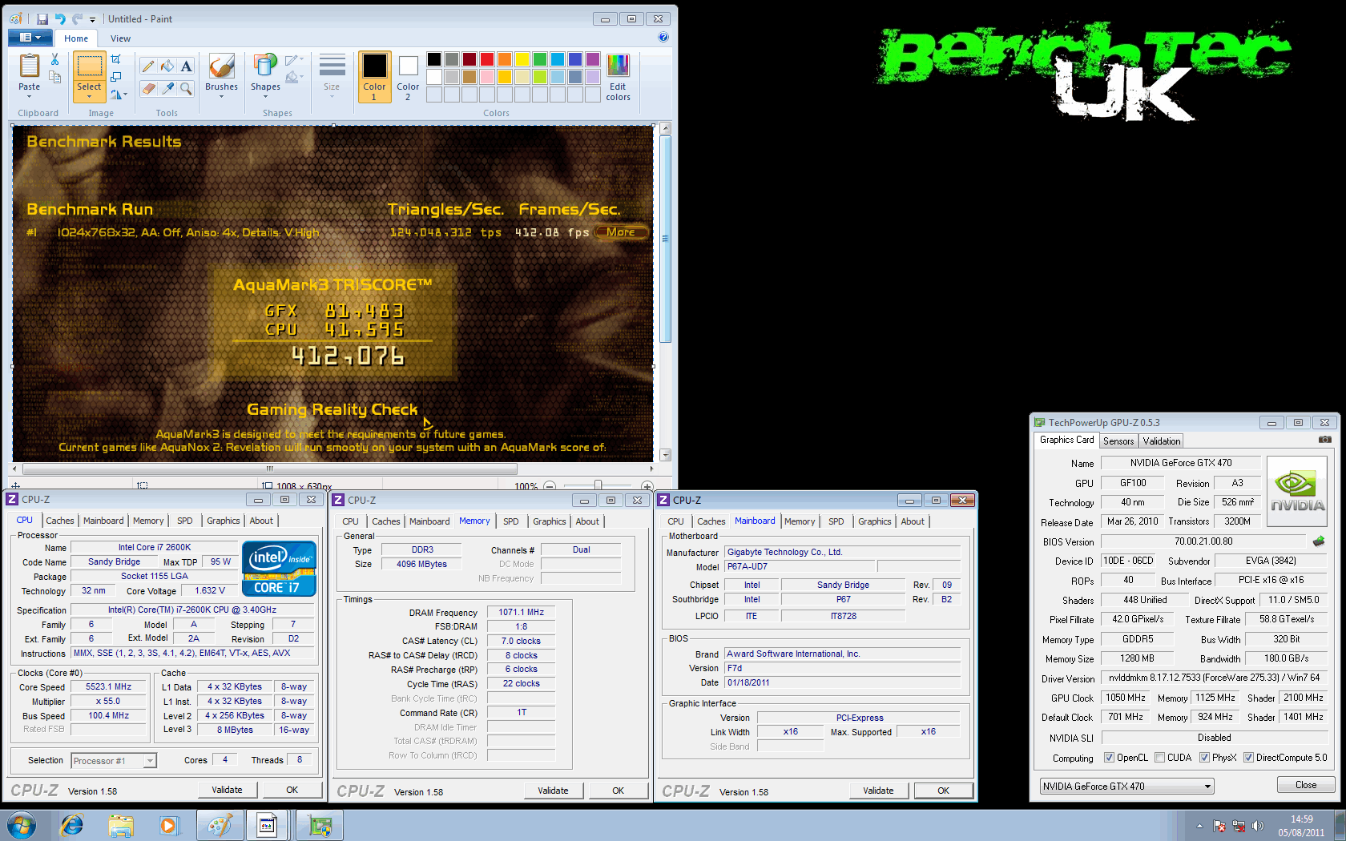The height and width of the screenshot is (841, 1346).
Task: Select the Eraser tool in Paint
Action: pyautogui.click(x=148, y=88)
